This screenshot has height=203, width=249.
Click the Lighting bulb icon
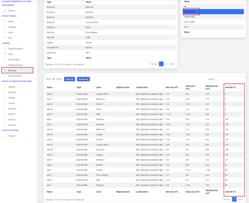click(5, 87)
